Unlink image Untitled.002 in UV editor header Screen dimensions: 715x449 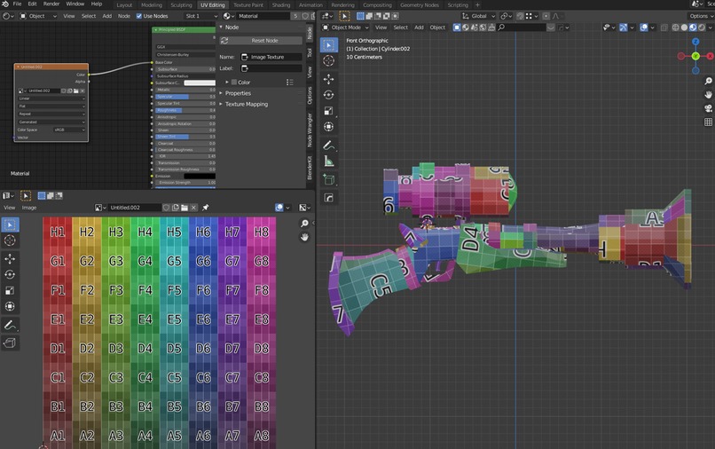tap(193, 208)
